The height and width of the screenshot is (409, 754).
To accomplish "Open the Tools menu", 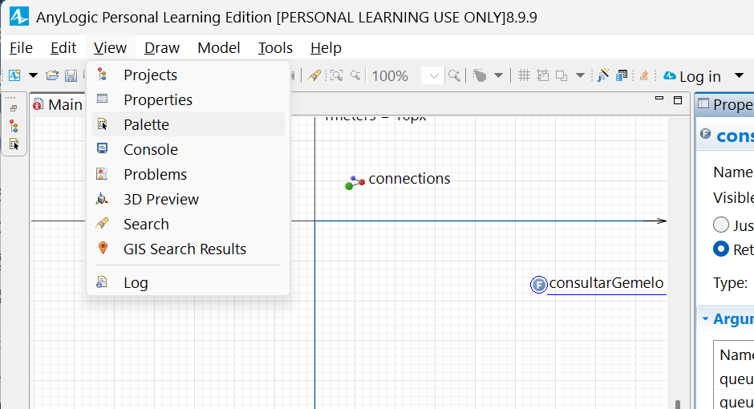I will pyautogui.click(x=276, y=47).
